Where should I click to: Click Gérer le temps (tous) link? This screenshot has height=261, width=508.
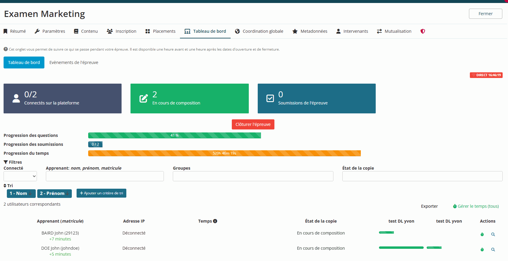point(476,206)
